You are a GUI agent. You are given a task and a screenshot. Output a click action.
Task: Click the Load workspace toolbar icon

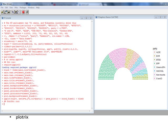pyautogui.click(x=6, y=12)
